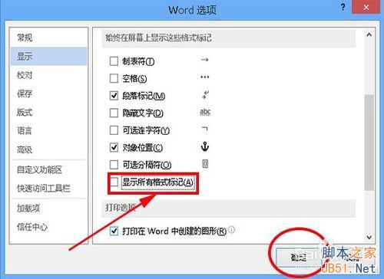Viewport: 384px width, 279px height.
Task: Tick the 隐藏文字(D) checkbox
Action: point(114,113)
